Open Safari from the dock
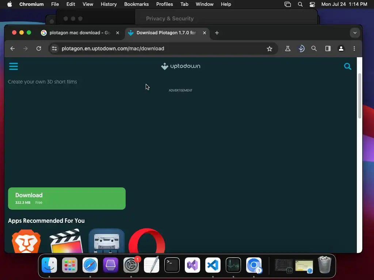Screen dimensions: 374x280 pyautogui.click(x=90, y=265)
